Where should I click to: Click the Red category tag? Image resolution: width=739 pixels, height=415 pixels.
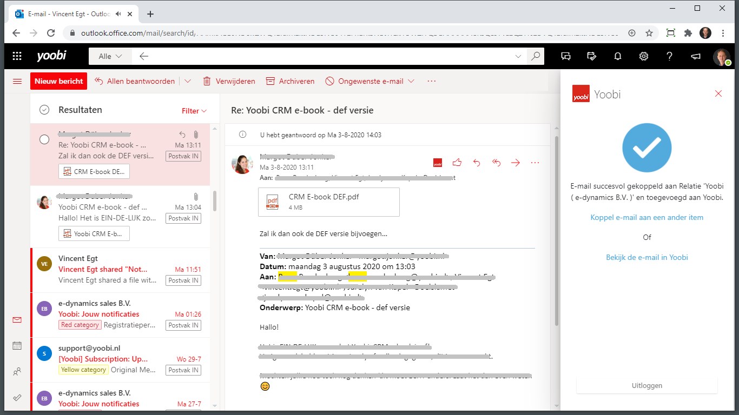click(x=80, y=325)
